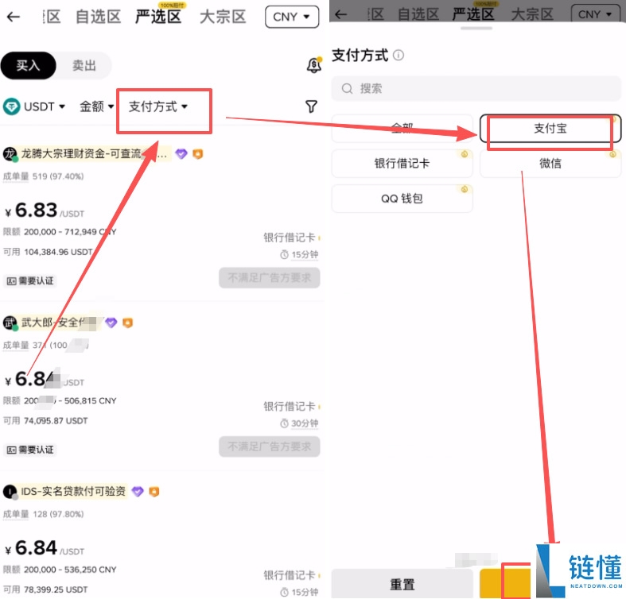Screen dimensions: 626x599
Task: Switch to 买入 mode
Action: [x=28, y=65]
